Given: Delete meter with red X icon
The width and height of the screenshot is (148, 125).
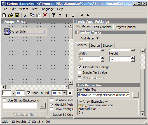Looking at the screenshot, I should pyautogui.click(x=45, y=15).
